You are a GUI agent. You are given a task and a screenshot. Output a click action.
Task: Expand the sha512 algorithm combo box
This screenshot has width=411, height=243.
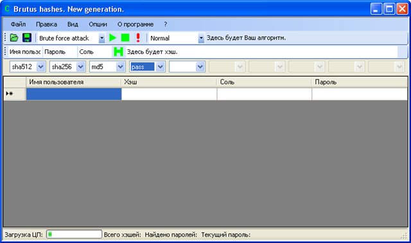click(41, 67)
